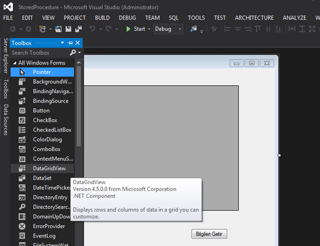Open the Server Explorer side tab
Screen dimensions: 320x246
point(6,56)
